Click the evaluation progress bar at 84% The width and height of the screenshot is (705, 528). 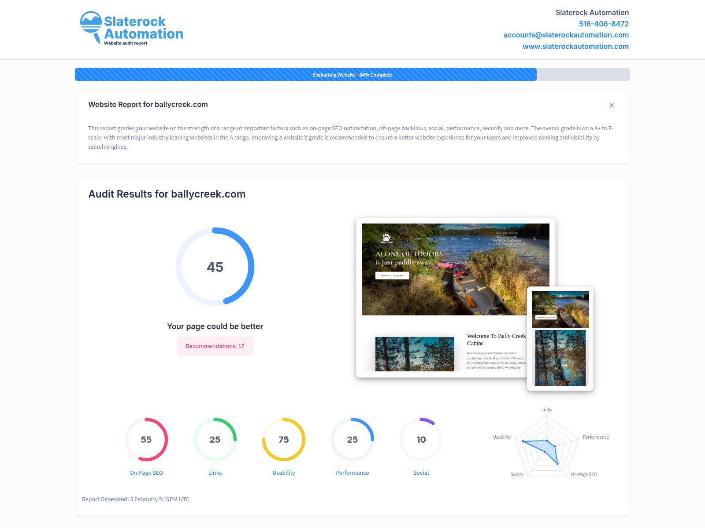pyautogui.click(x=352, y=74)
